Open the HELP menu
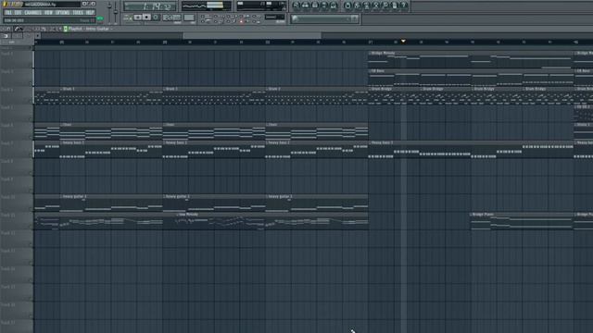This screenshot has height=333, width=593. pos(90,12)
